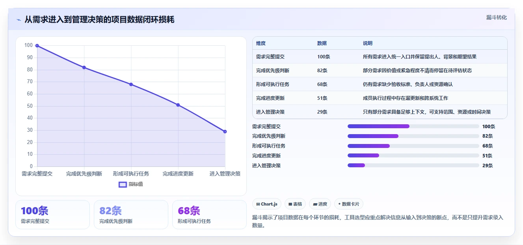523x245 pixels.
Task: Click the 68条 value in the table
Action: [x=322, y=84]
